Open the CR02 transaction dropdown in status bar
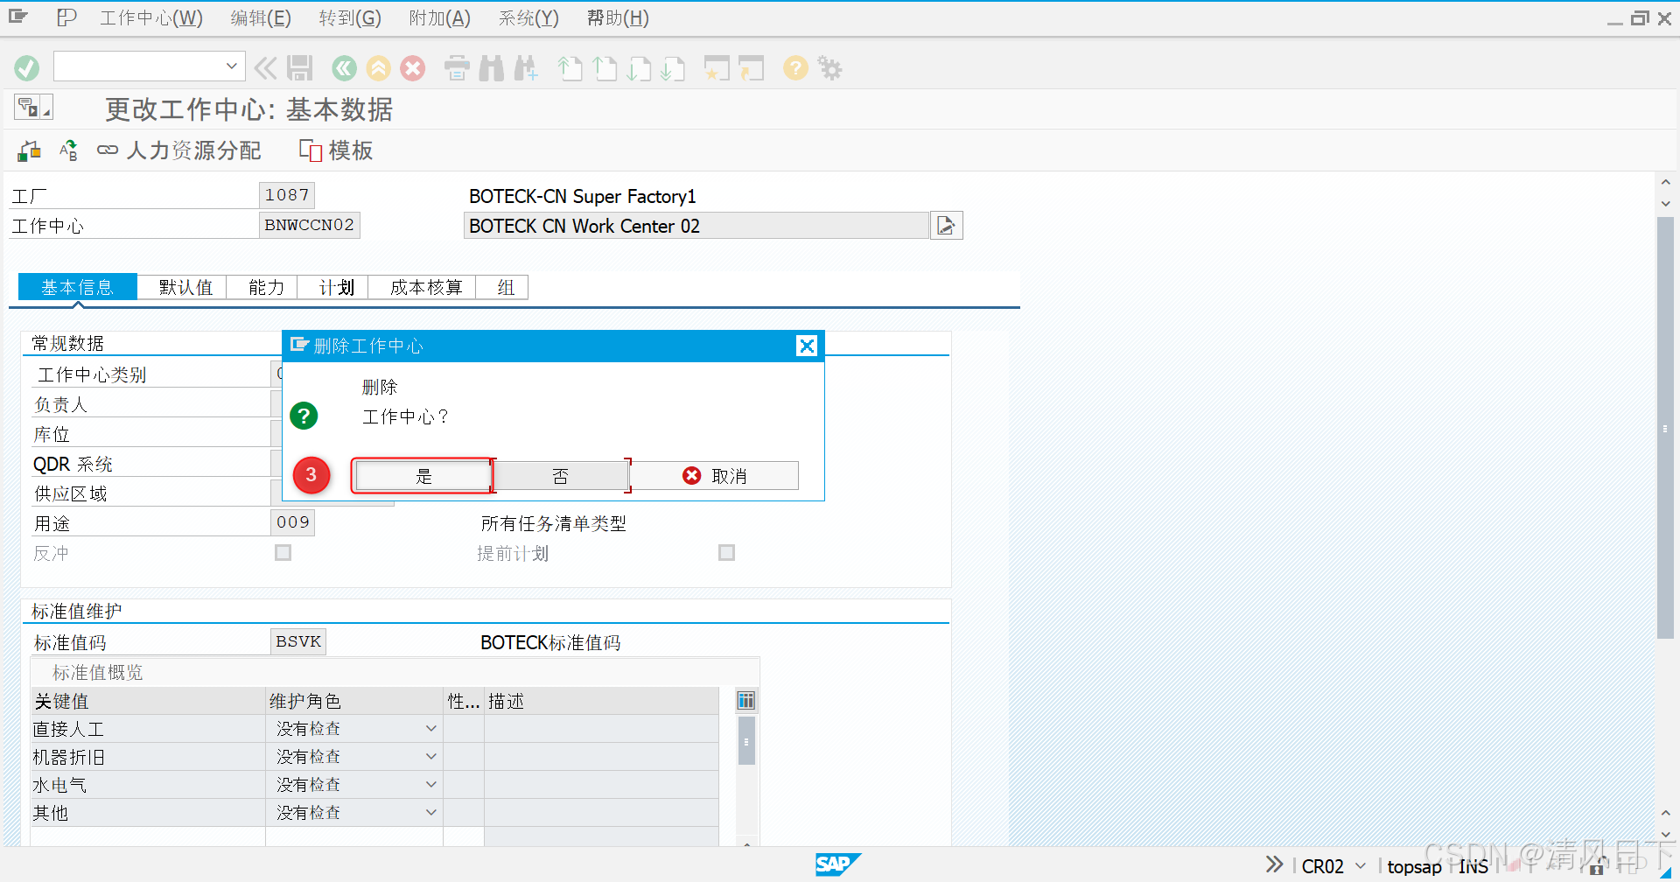1680x882 pixels. [x=1361, y=865]
